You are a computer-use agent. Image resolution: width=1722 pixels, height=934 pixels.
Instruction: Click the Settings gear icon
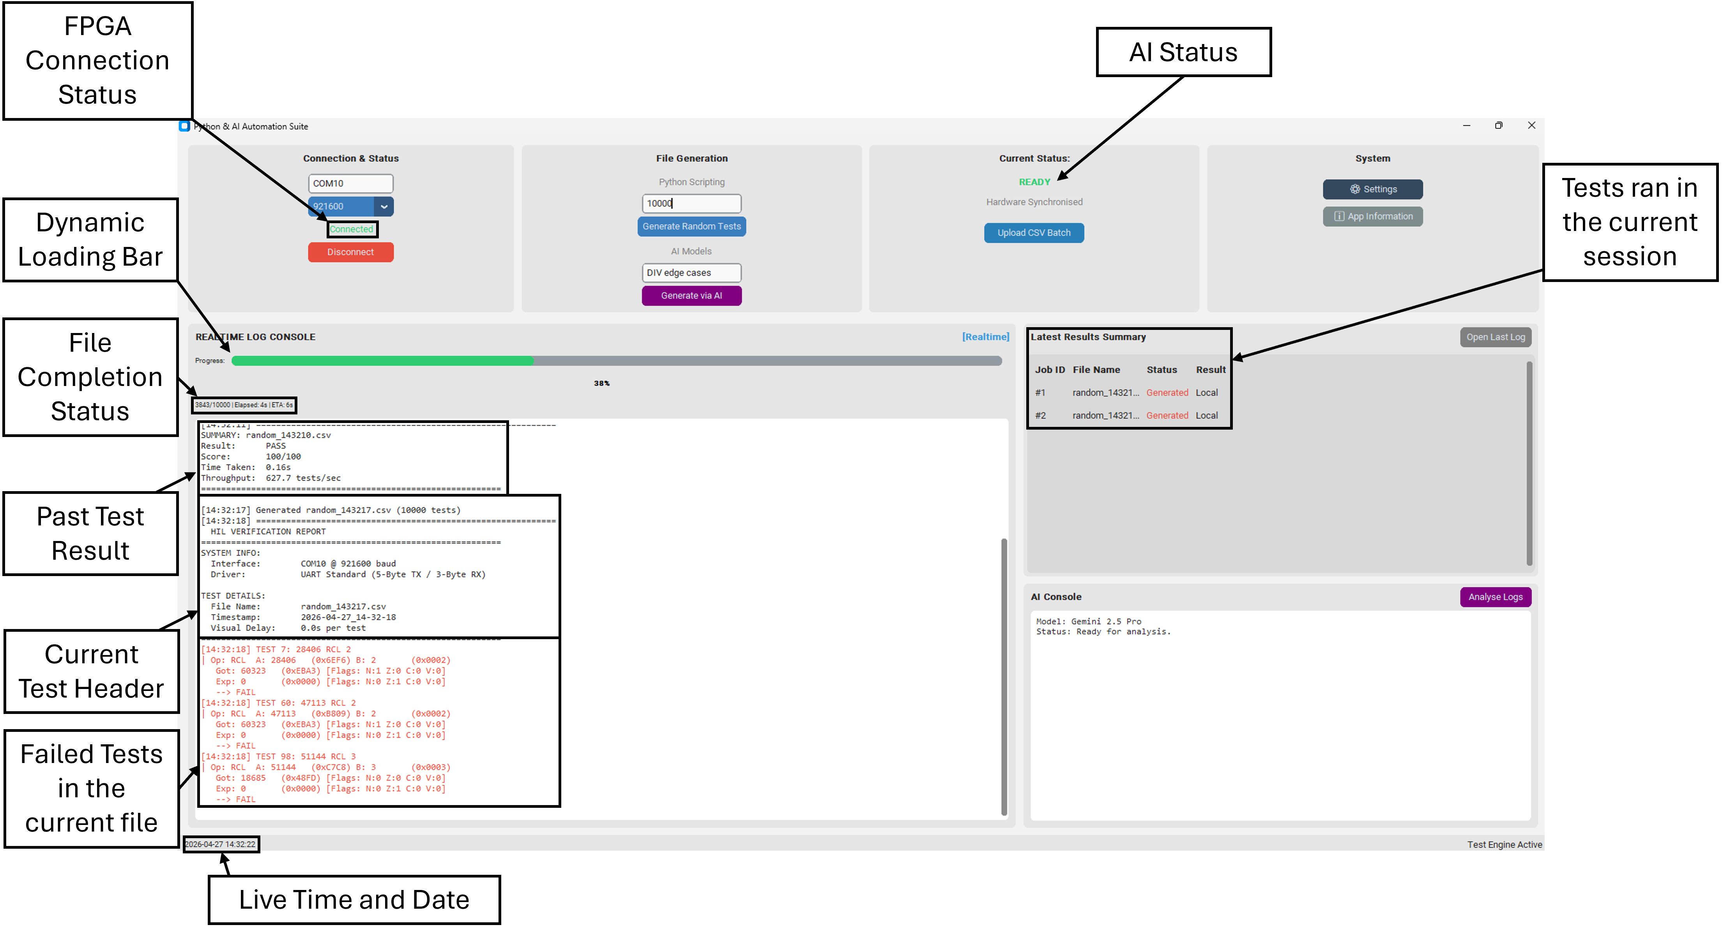point(1354,189)
